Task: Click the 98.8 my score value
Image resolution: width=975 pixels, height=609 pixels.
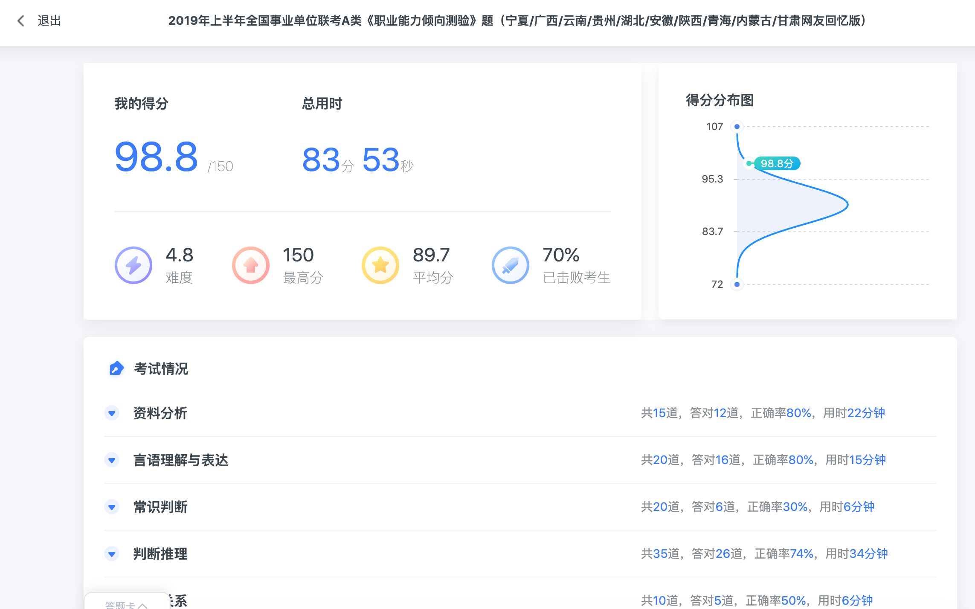Action: tap(157, 157)
